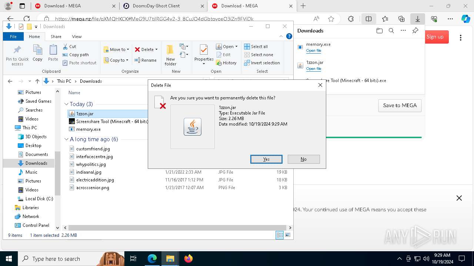The image size is (474, 266).
Task: Go up one folder level arrow
Action: [x=37, y=81]
